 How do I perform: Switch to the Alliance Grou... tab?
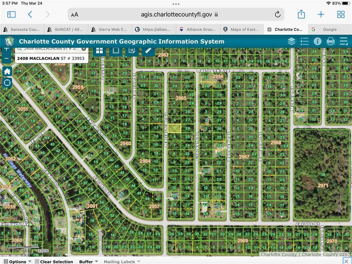click(x=198, y=30)
